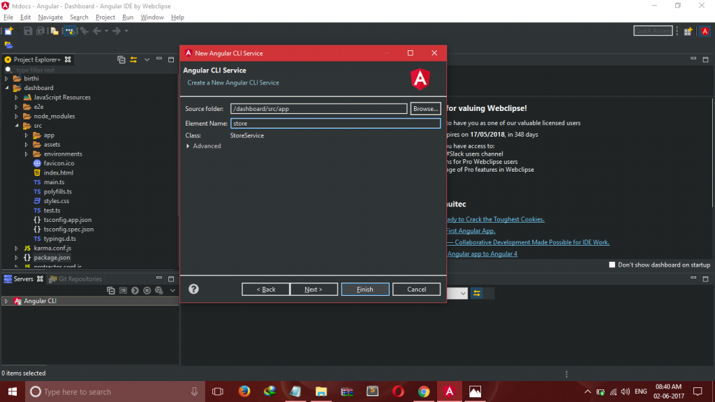
Task: Open the Project Explorer view menu chevron
Action: 147,60
